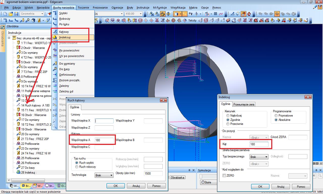The width and height of the screenshot is (323, 194).
Task: Click the Obrabiarka side tab
Action: 3,39
